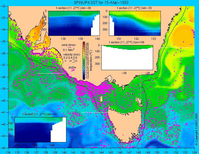Click the magenta drifter arrow symbol in legend
The image size is (199, 154).
point(73,70)
